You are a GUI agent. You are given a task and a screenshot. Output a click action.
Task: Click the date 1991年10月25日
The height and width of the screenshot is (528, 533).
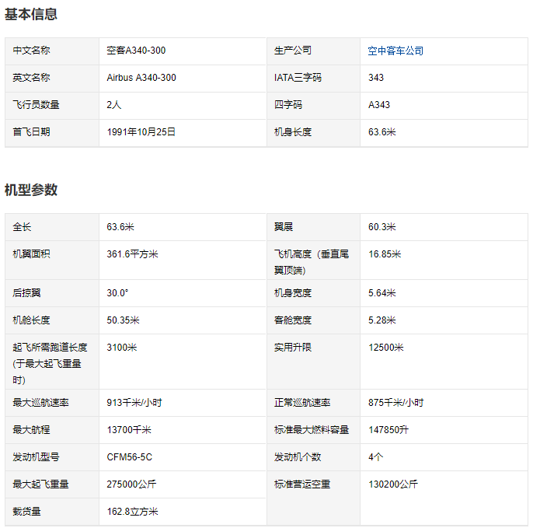[x=141, y=132]
